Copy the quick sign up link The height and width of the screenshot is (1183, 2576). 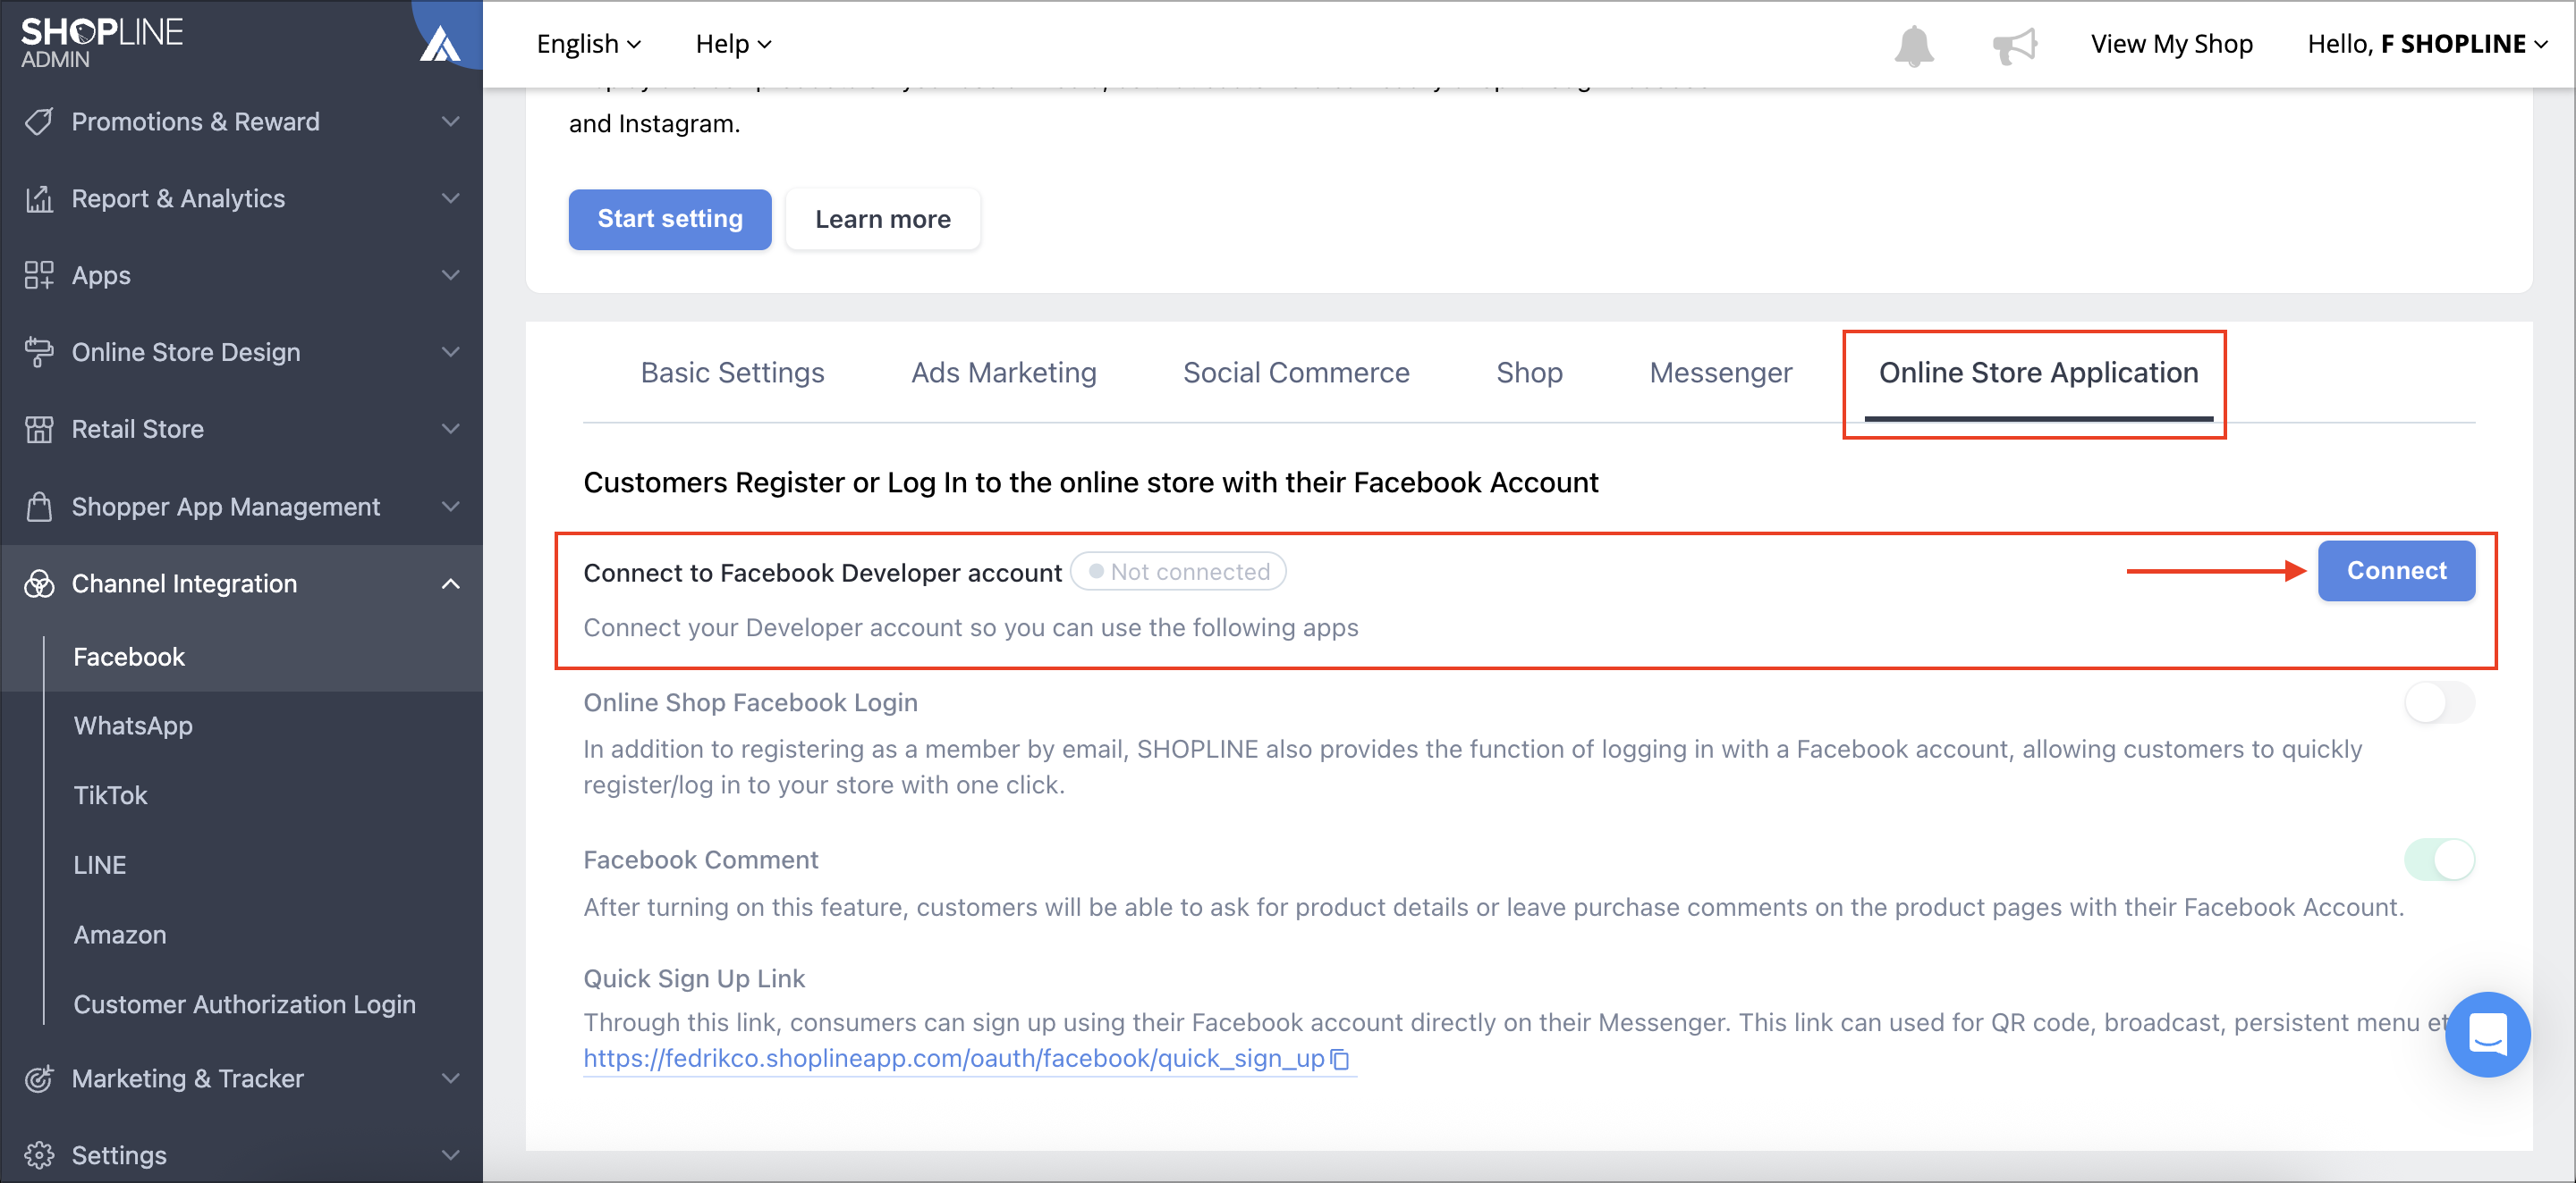[x=1340, y=1059]
